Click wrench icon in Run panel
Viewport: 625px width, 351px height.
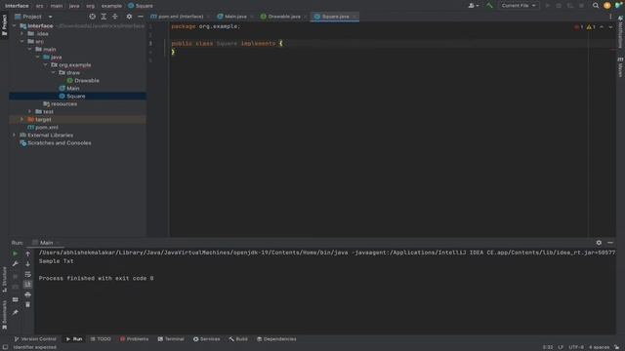[x=16, y=264]
